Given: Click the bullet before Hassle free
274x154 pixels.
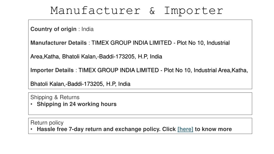Looking at the screenshot, I should point(32,129).
